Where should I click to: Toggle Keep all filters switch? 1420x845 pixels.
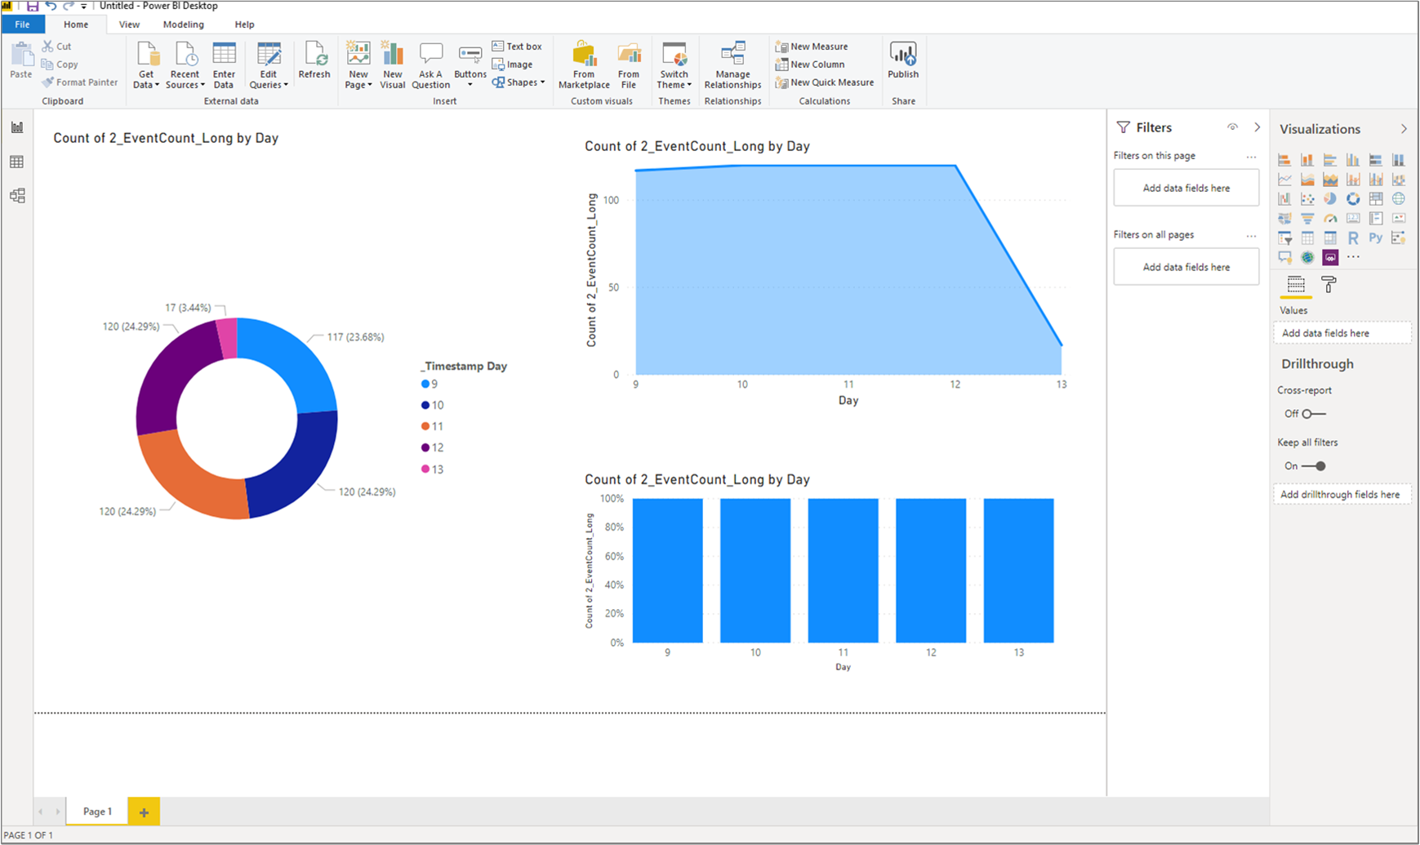click(x=1314, y=466)
